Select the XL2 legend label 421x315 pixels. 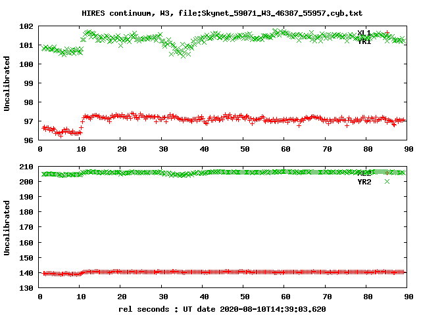(x=364, y=173)
